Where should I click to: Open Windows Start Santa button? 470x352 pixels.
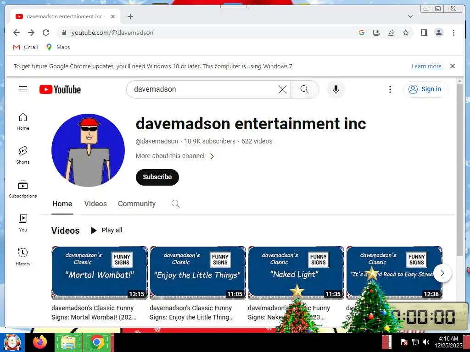pos(12,342)
